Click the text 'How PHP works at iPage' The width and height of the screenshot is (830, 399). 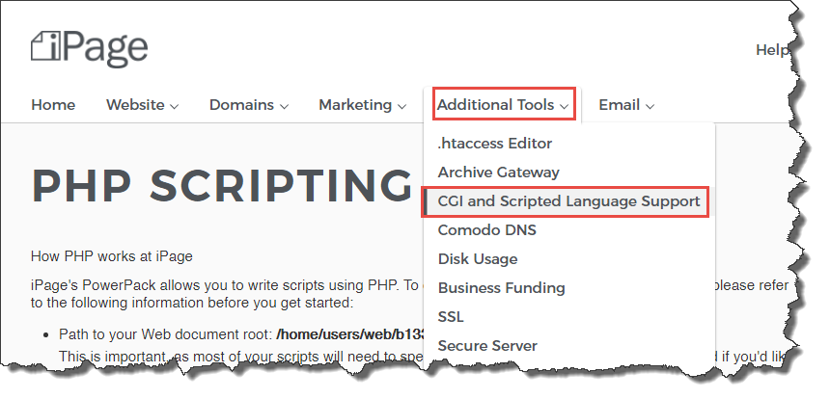click(112, 256)
